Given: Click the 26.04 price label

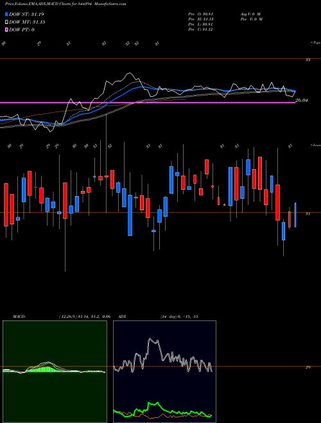Looking at the screenshot, I should click(302, 101).
